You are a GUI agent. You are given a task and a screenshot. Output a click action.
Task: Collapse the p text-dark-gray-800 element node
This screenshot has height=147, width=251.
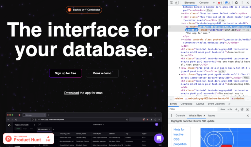pos(182,23)
